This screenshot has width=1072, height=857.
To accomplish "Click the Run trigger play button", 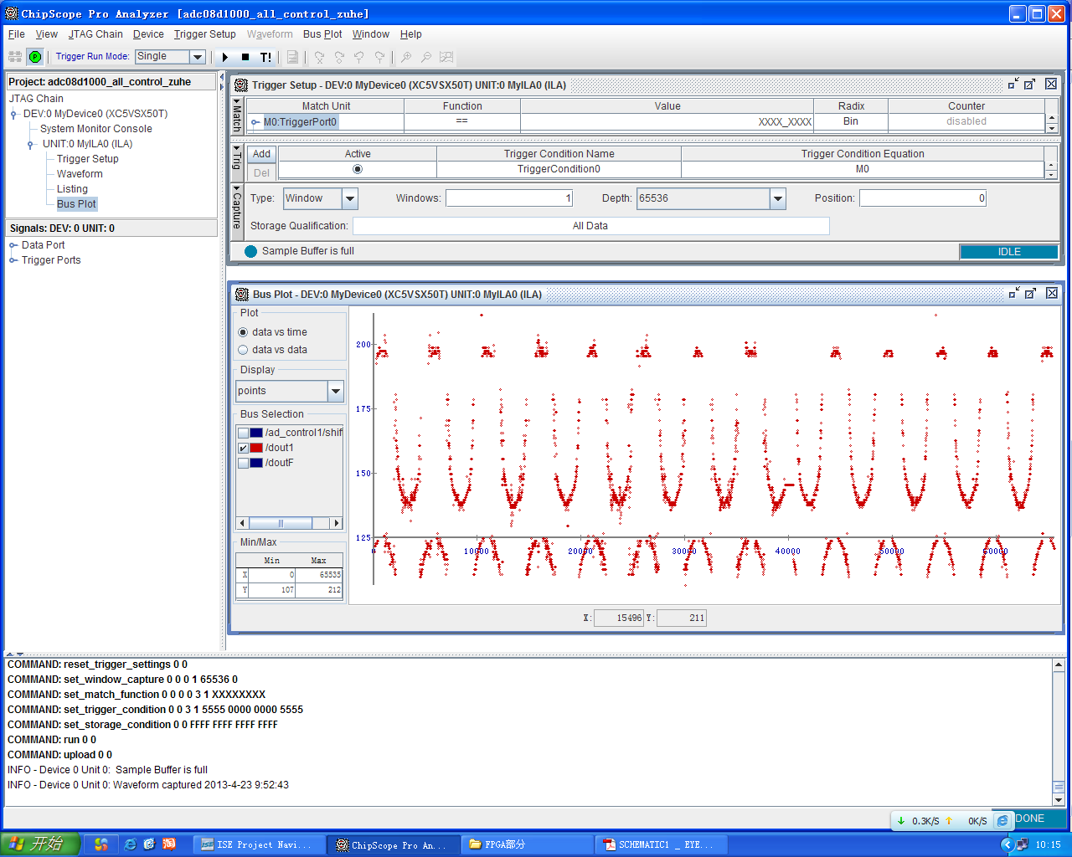I will click(x=225, y=57).
